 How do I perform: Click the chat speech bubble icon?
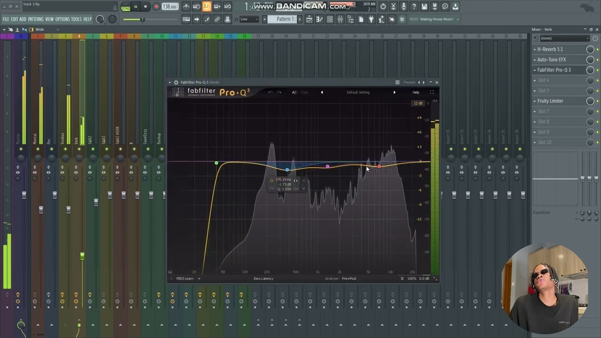click(445, 7)
